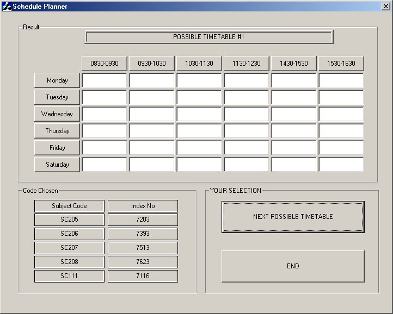393x314 pixels.
Task: Click the Schedule Planner title bar icon
Action: coord(7,6)
